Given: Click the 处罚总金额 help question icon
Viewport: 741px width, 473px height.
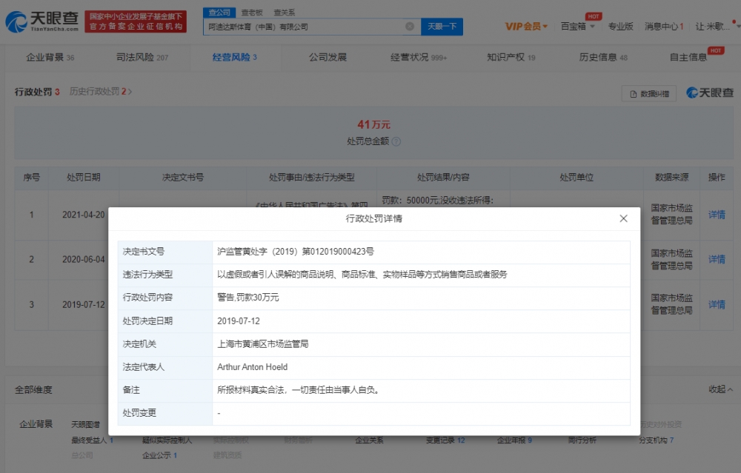Looking at the screenshot, I should coord(396,141).
